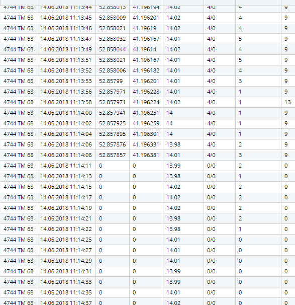Click longitude cell 41.196228

click(x=146, y=92)
